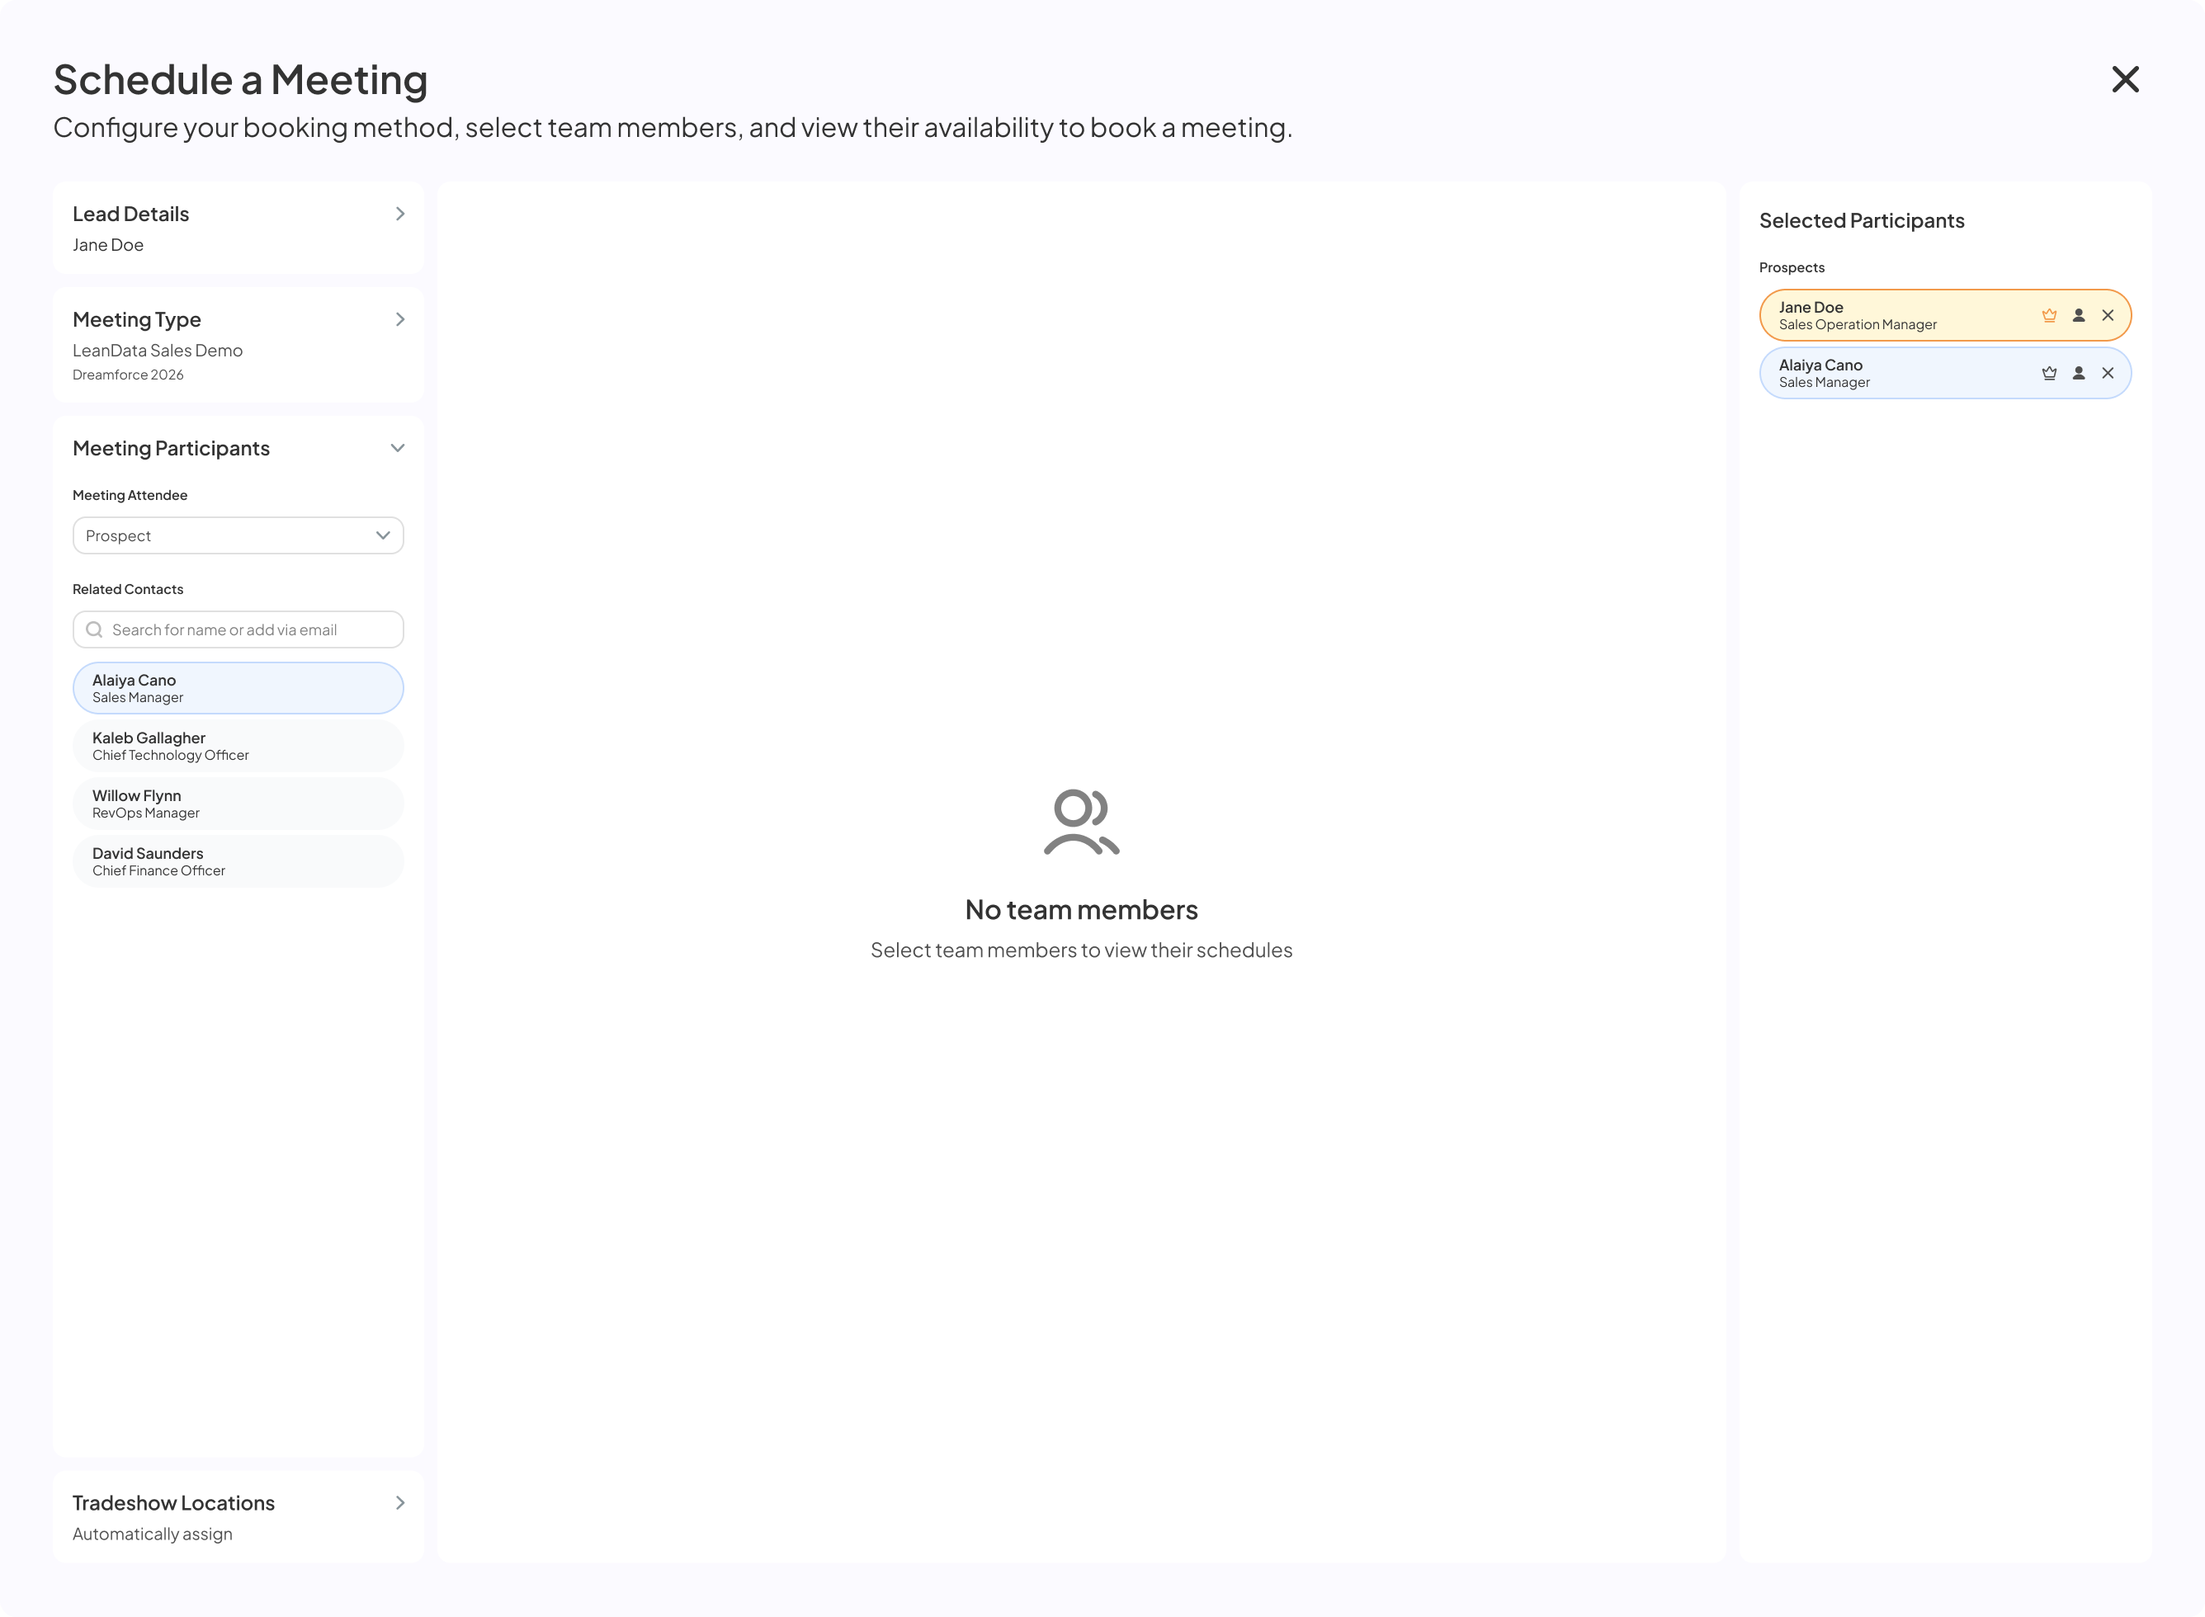The height and width of the screenshot is (1617, 2205).
Task: Select Kaleb Gallagher as a related contact
Action: point(238,746)
